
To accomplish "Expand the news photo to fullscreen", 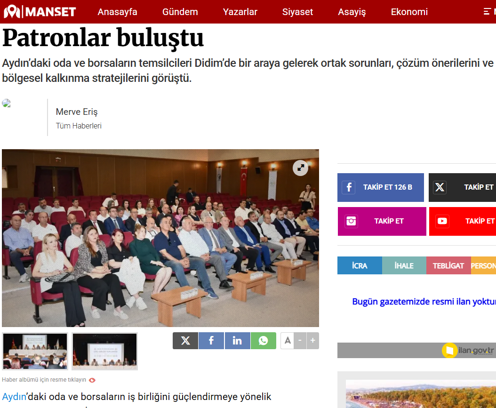I will click(x=300, y=168).
